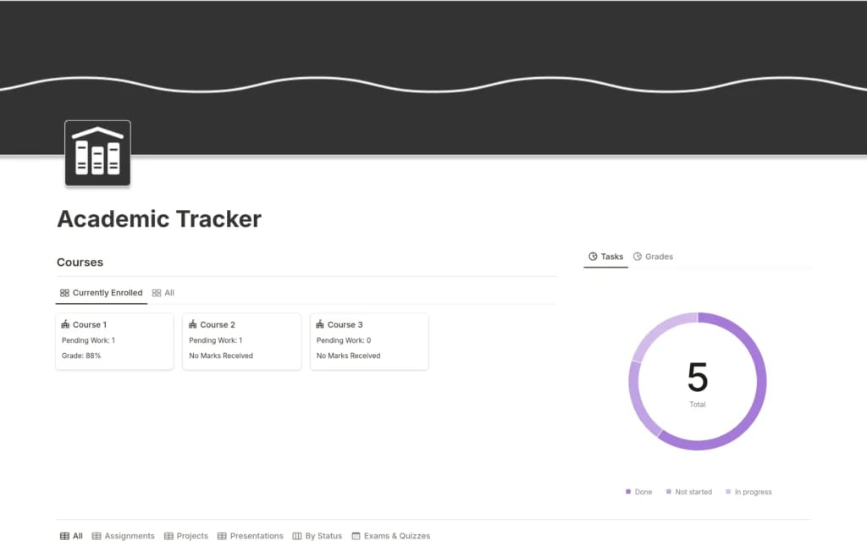Click the Not started legend dot
This screenshot has width=867, height=541.
pyautogui.click(x=669, y=492)
